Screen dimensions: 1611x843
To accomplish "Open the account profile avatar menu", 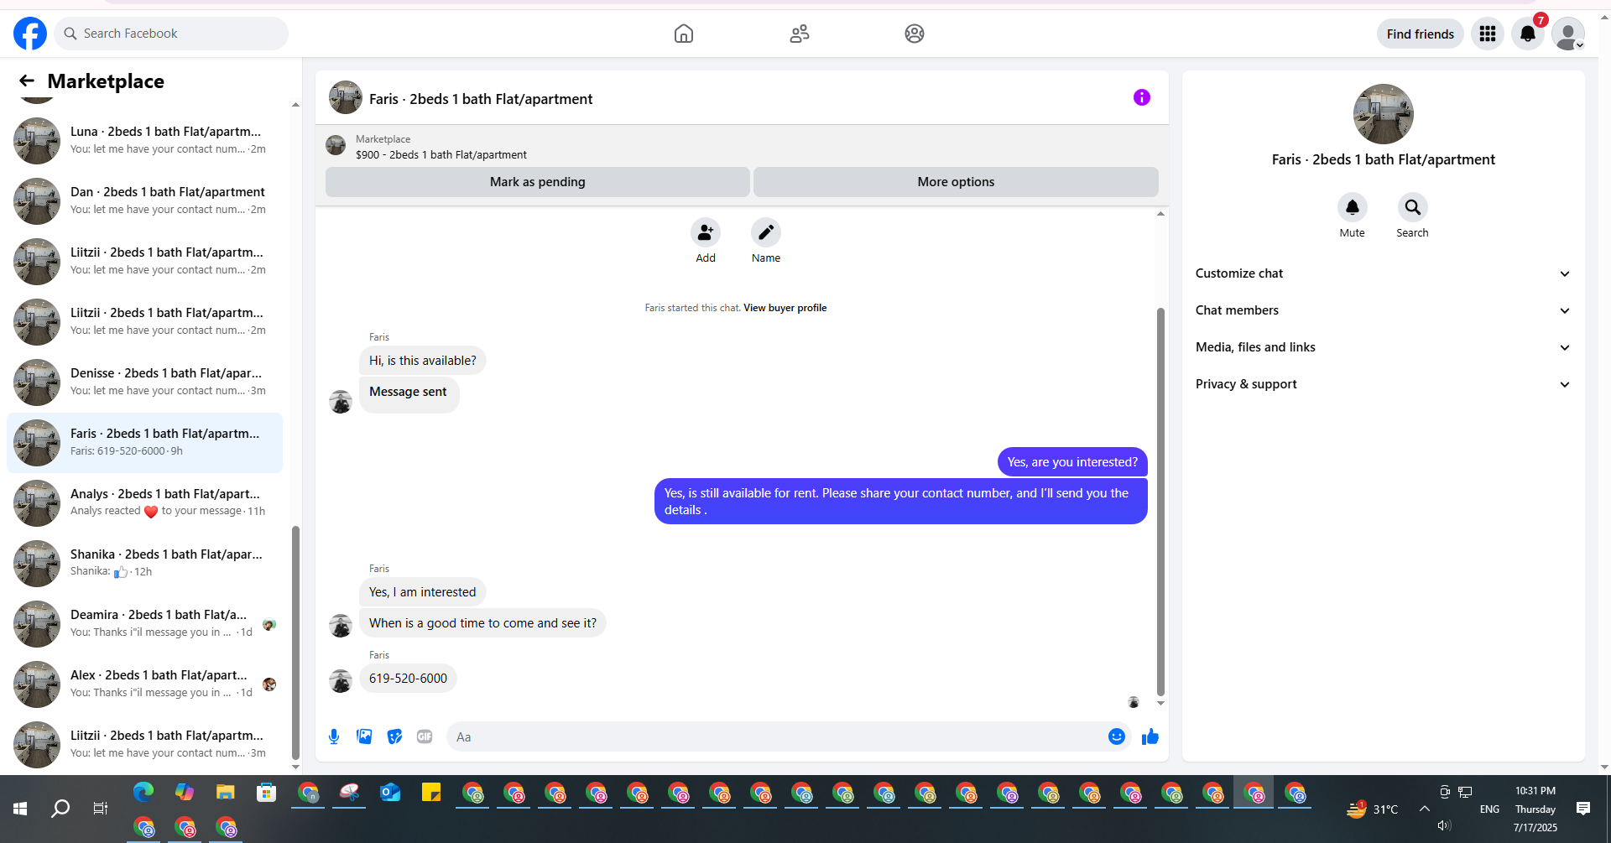I will (x=1568, y=34).
